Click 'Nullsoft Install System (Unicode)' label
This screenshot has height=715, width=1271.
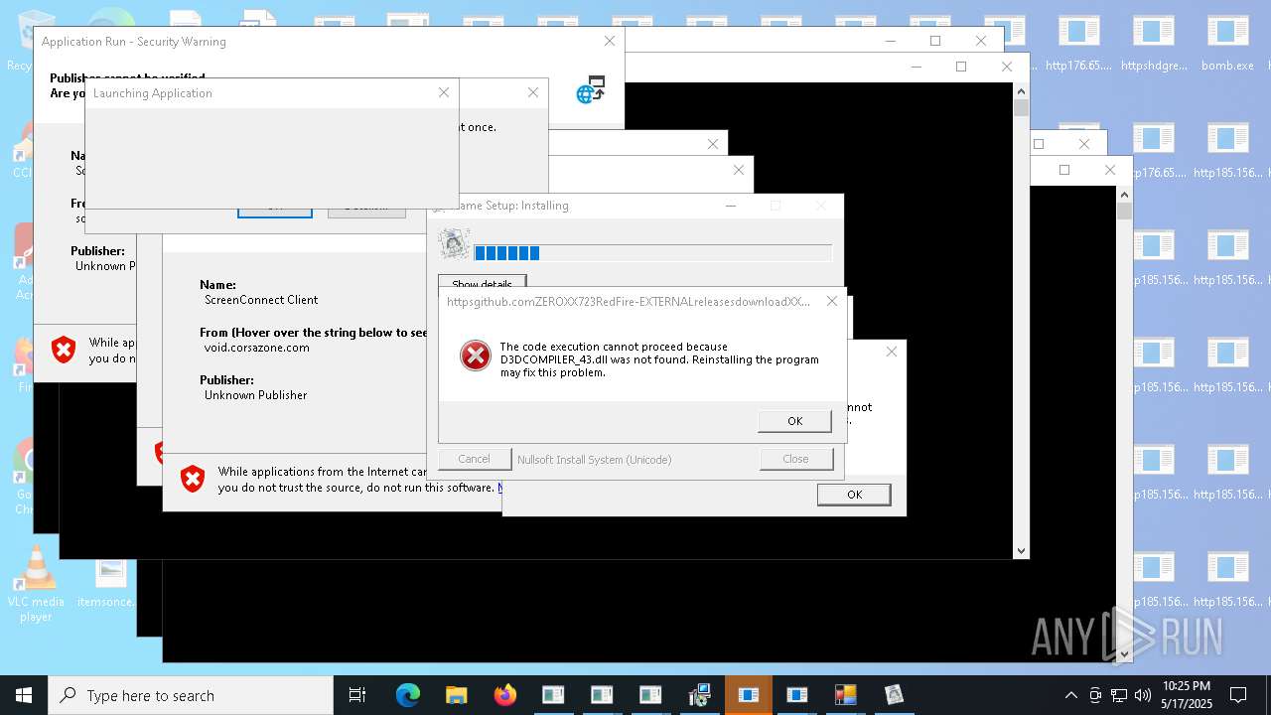(594, 460)
